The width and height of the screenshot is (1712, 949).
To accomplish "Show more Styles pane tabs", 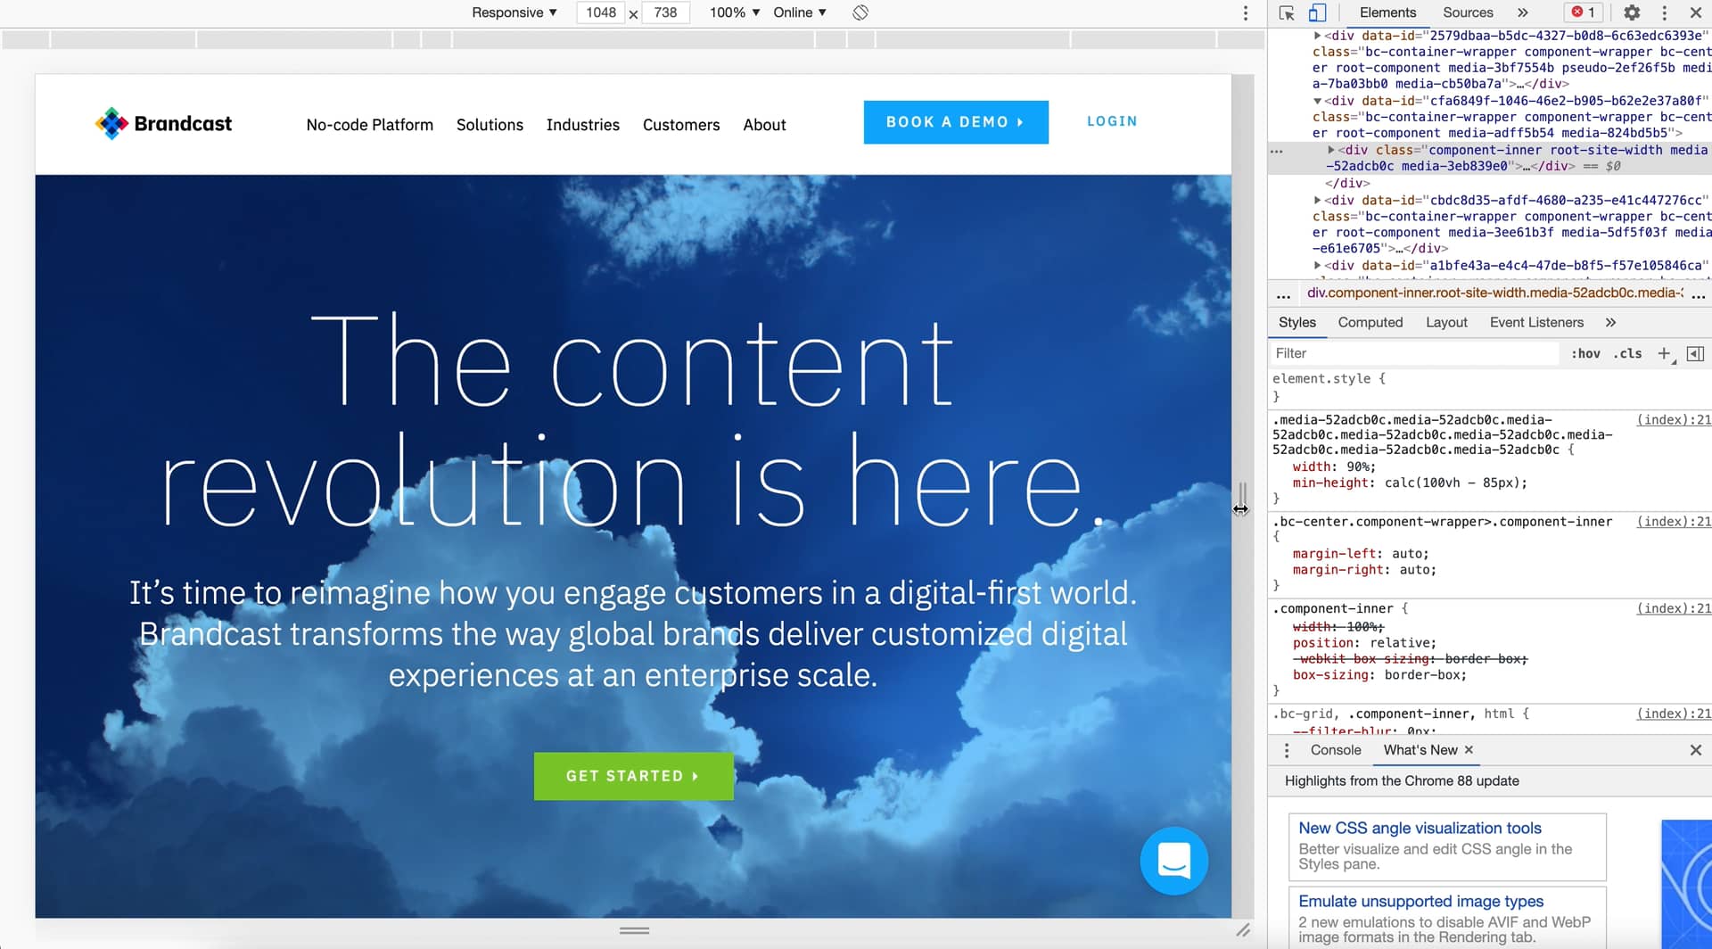I will click(1610, 323).
